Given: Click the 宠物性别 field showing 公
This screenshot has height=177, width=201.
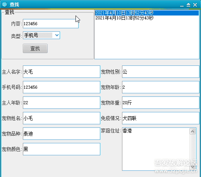Looking at the screenshot, I should (161, 72).
